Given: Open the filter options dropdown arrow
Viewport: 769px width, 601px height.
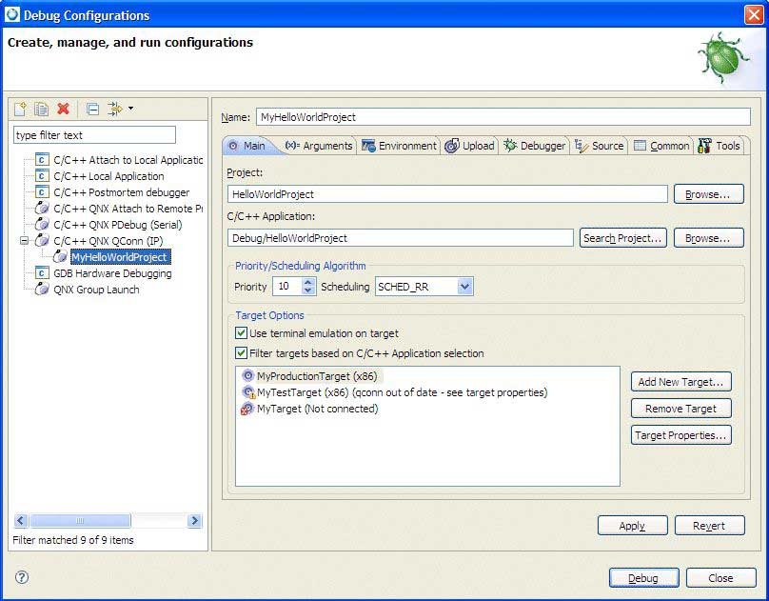Looking at the screenshot, I should [129, 108].
